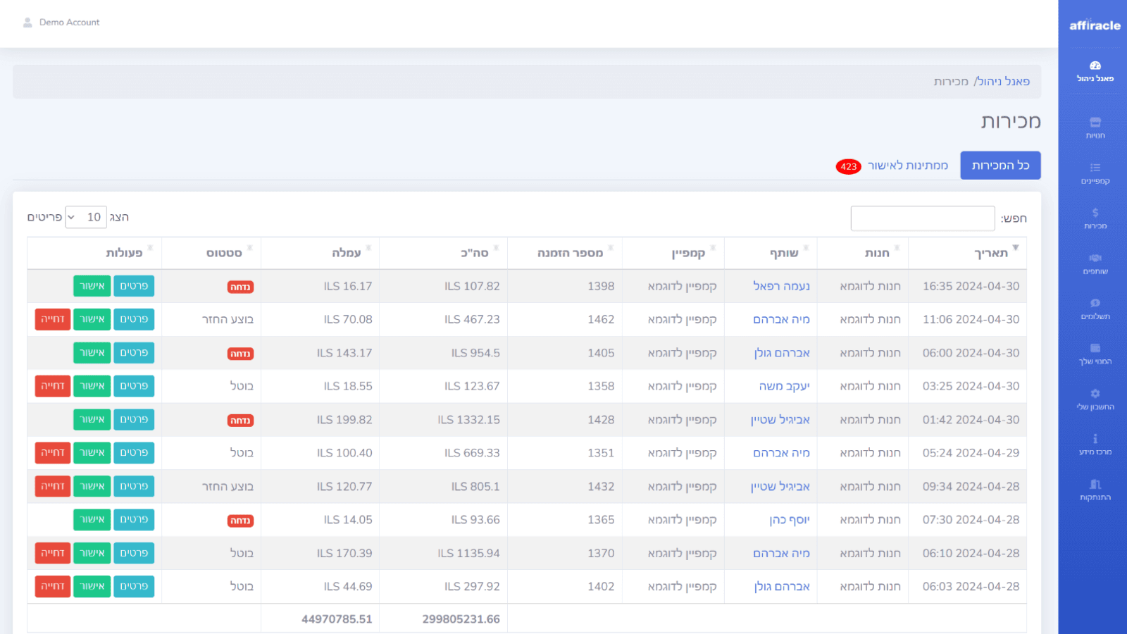Open the stores (חנויות) sidebar icon
The width and height of the screenshot is (1127, 634).
(x=1095, y=123)
